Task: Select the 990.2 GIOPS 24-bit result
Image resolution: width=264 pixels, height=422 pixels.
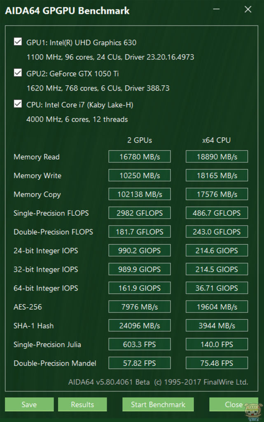Action: (140, 251)
